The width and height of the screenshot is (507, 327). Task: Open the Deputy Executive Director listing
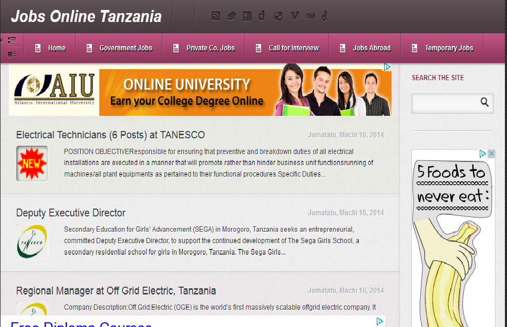(x=70, y=213)
